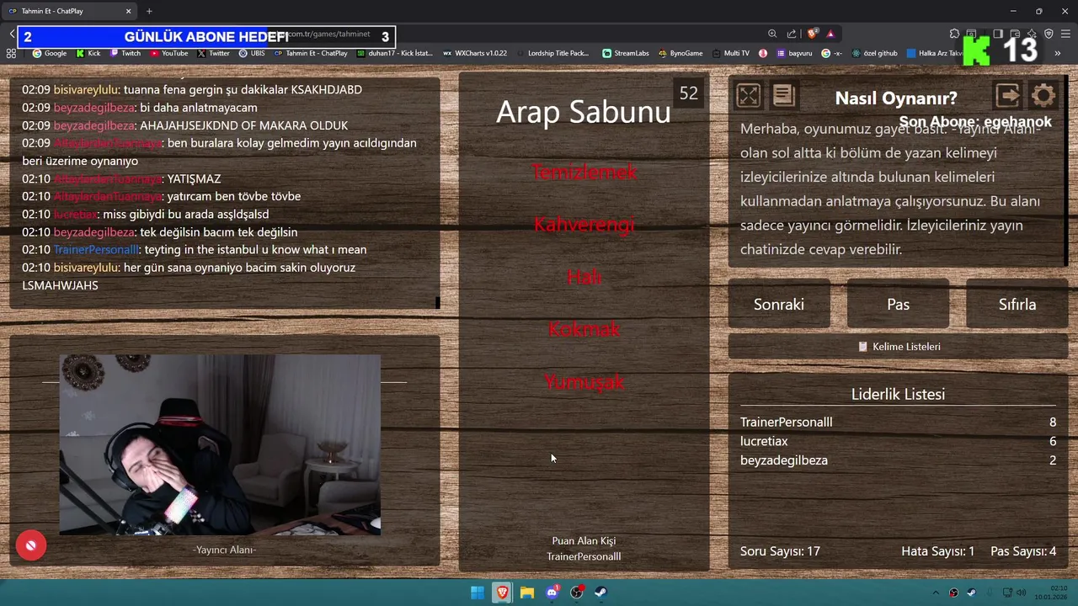Click the chat panel scrollbar thumb

[x=437, y=302]
